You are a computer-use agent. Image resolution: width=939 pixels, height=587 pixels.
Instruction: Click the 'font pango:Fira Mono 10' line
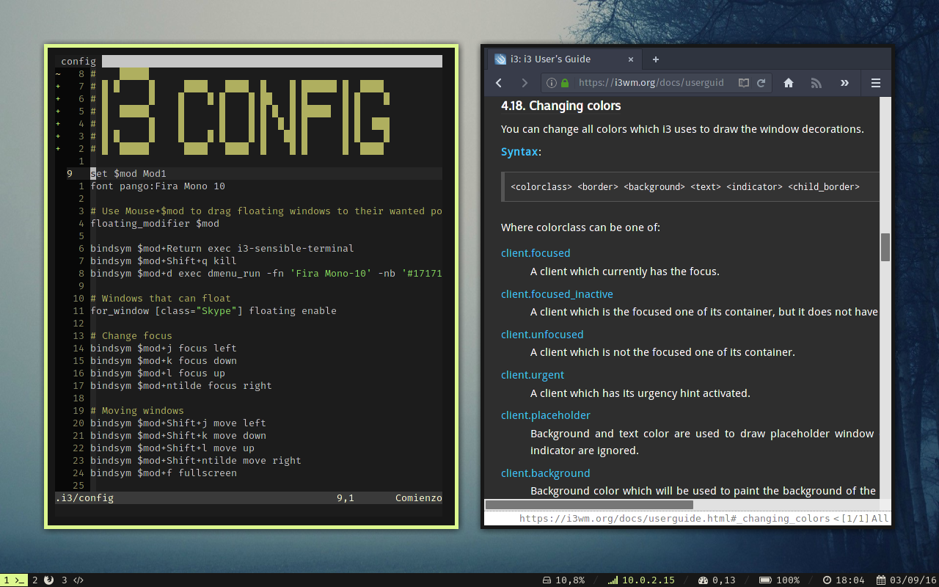pyautogui.click(x=158, y=186)
